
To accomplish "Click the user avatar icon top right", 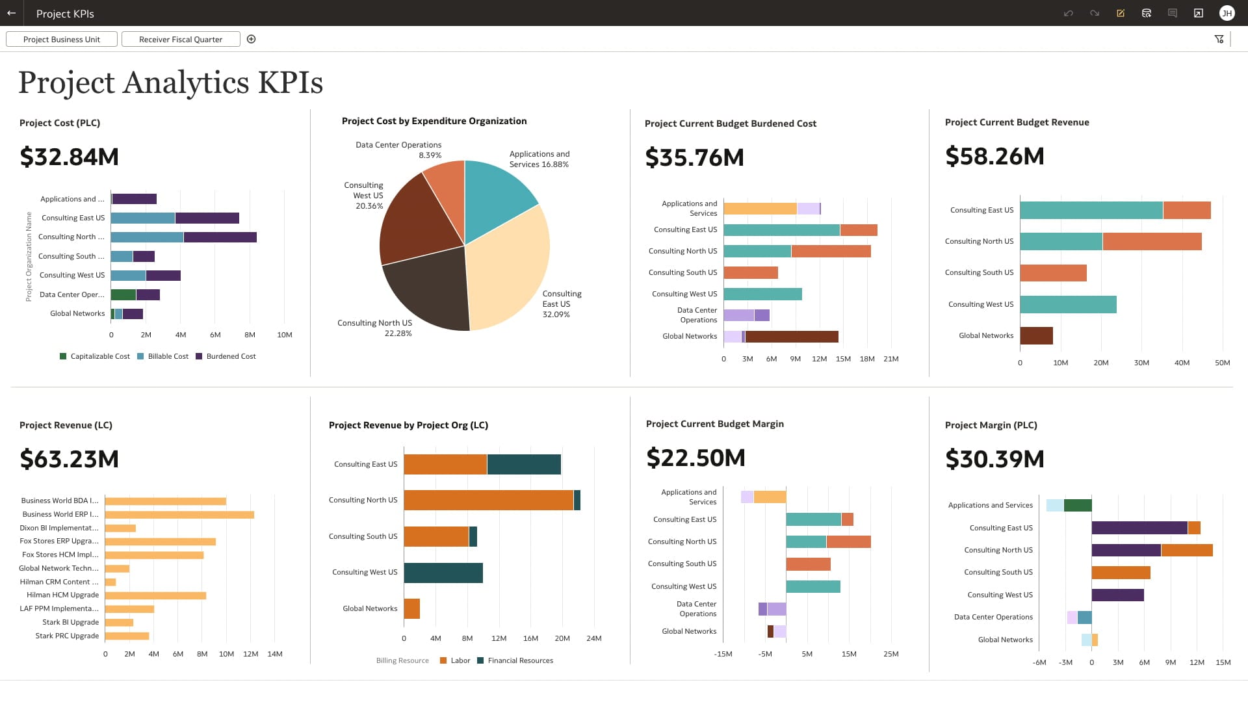I will pos(1227,13).
